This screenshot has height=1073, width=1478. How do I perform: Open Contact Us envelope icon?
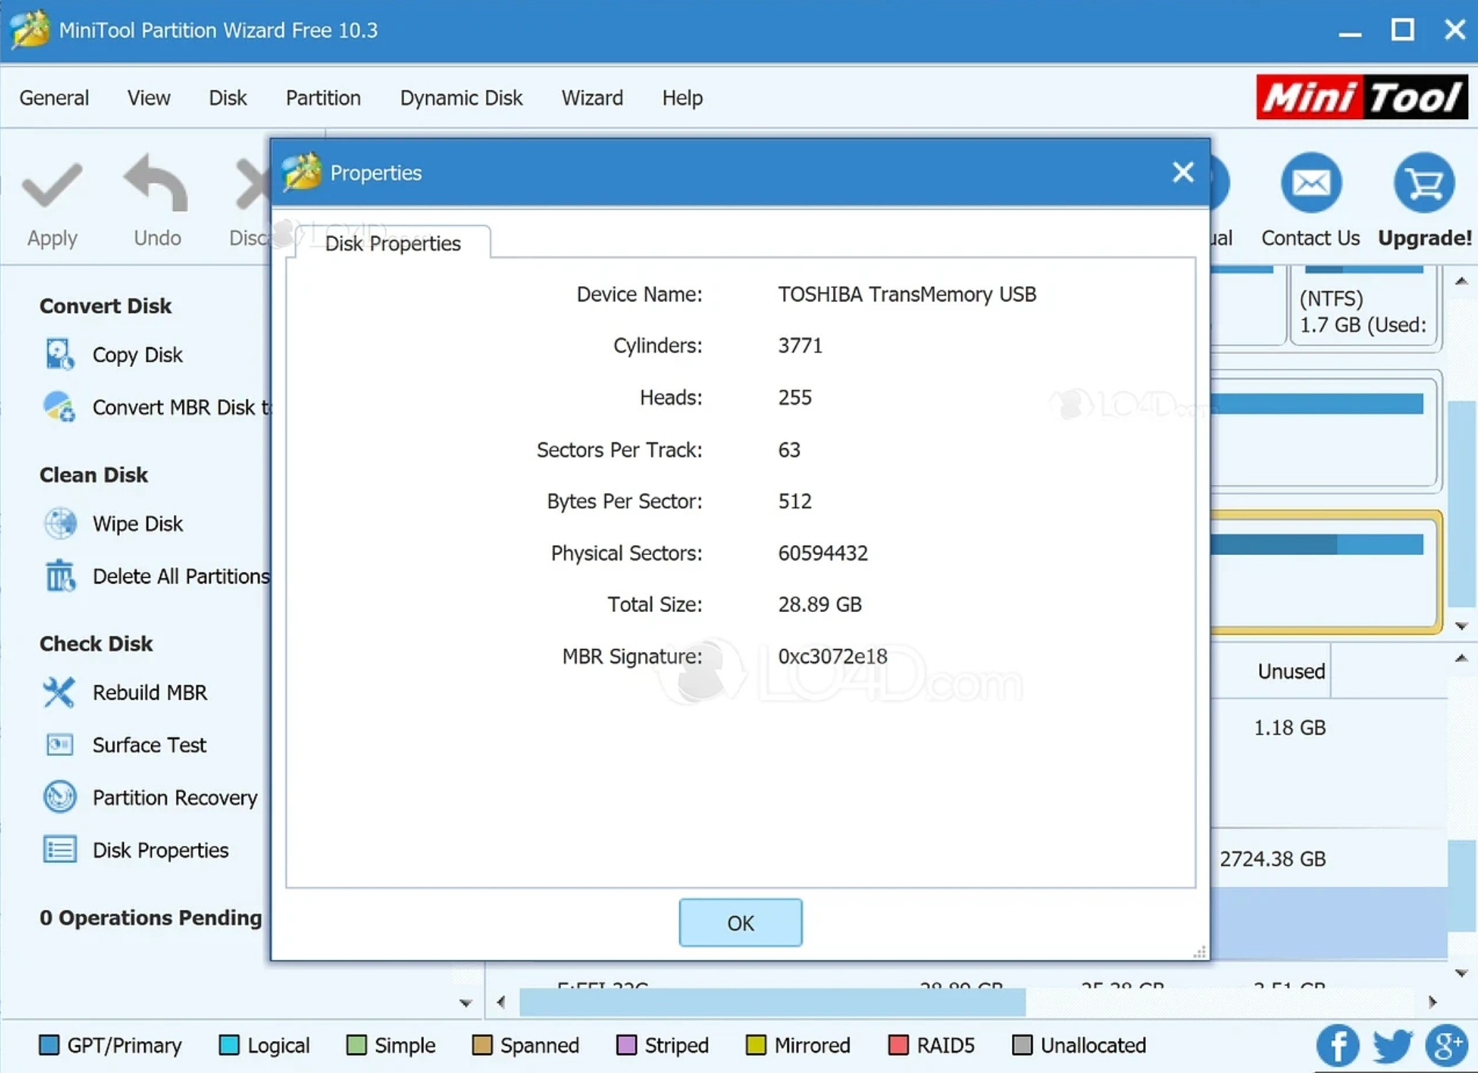[1311, 183]
